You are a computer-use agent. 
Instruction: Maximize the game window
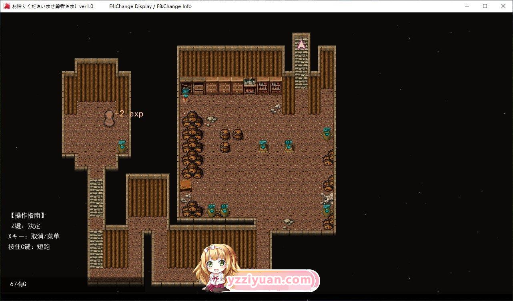pos(485,6)
